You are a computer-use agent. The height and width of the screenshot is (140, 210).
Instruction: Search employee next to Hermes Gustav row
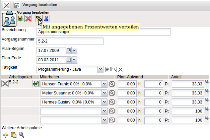[x=112, y=102]
